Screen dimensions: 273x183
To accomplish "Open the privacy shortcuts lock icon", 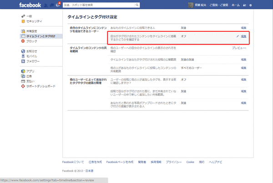I will [x=244, y=5].
